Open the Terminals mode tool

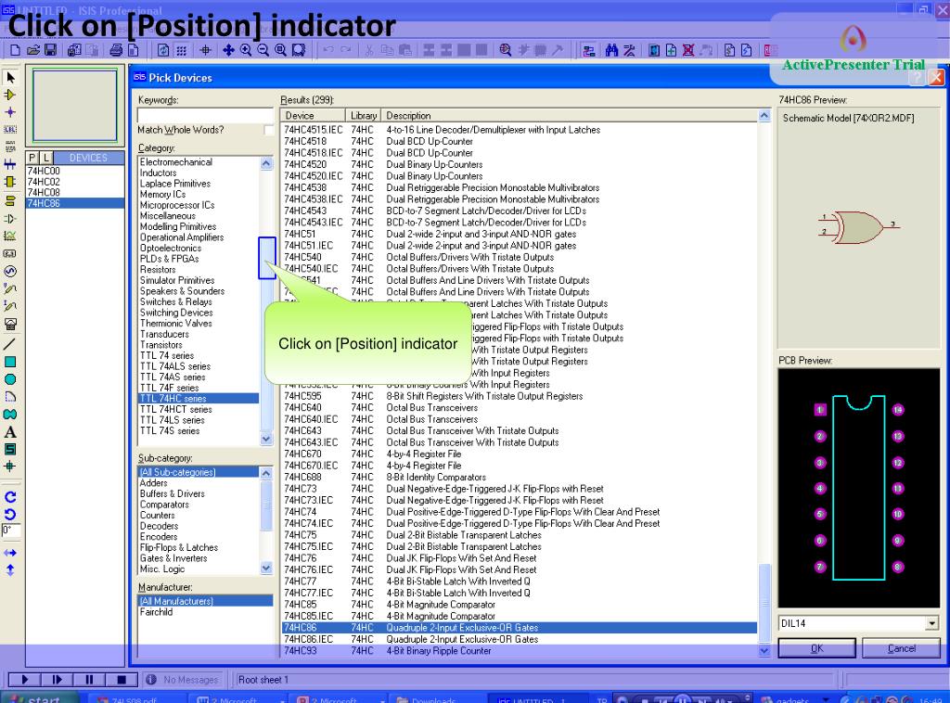(x=10, y=200)
